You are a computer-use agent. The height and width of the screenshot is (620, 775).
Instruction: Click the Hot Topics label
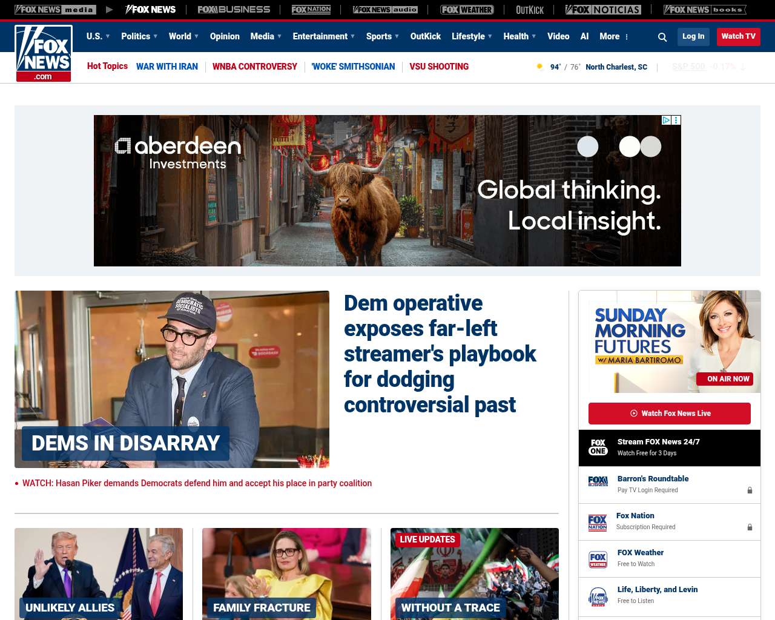(107, 66)
